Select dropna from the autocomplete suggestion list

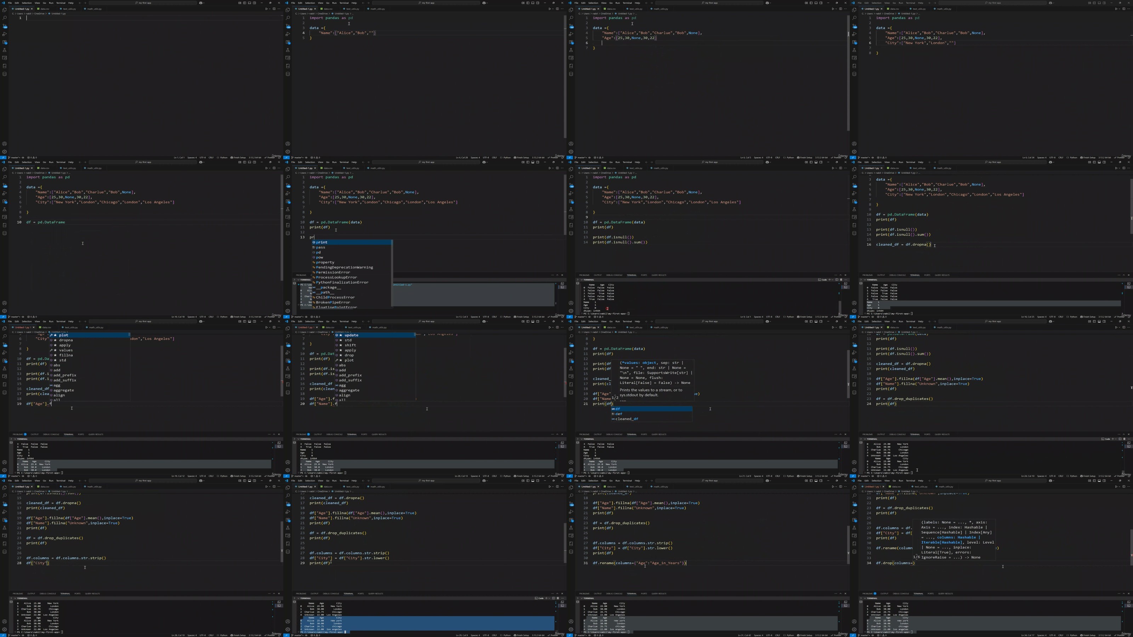[x=66, y=340]
